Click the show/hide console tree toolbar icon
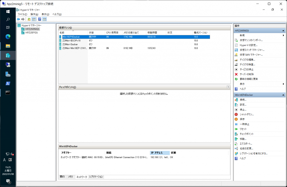This screenshot has width=287, height=187. tap(34, 19)
